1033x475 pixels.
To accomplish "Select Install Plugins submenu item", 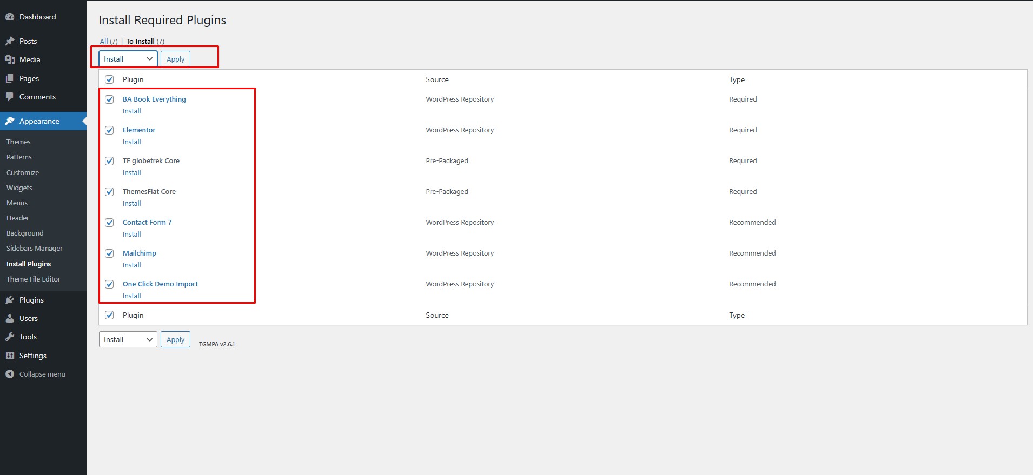I will point(29,264).
